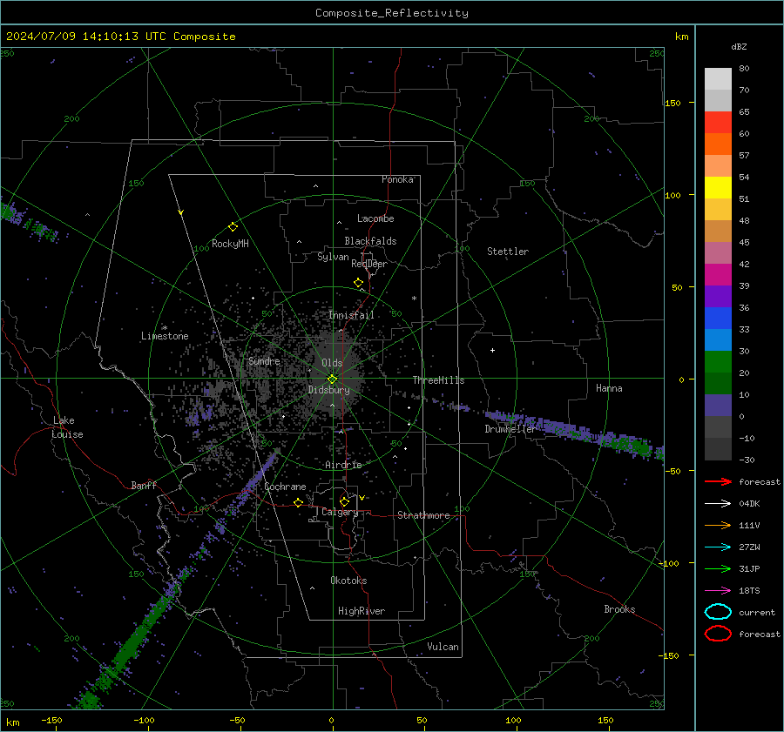Click the magenta 18TS arrow legend icon
The image size is (784, 732).
(718, 591)
